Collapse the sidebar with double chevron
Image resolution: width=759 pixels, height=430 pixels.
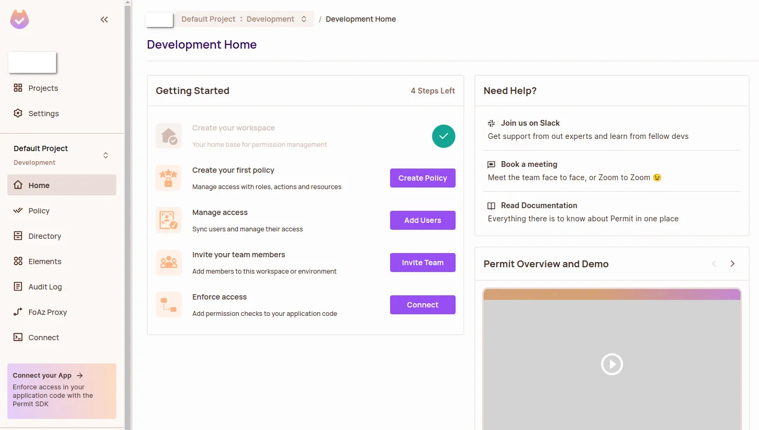[x=104, y=20]
